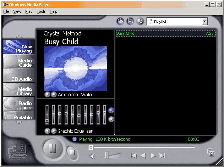This screenshot has height=167, width=224.
Task: Mute audio via the speaker icon
Action: (x=92, y=156)
